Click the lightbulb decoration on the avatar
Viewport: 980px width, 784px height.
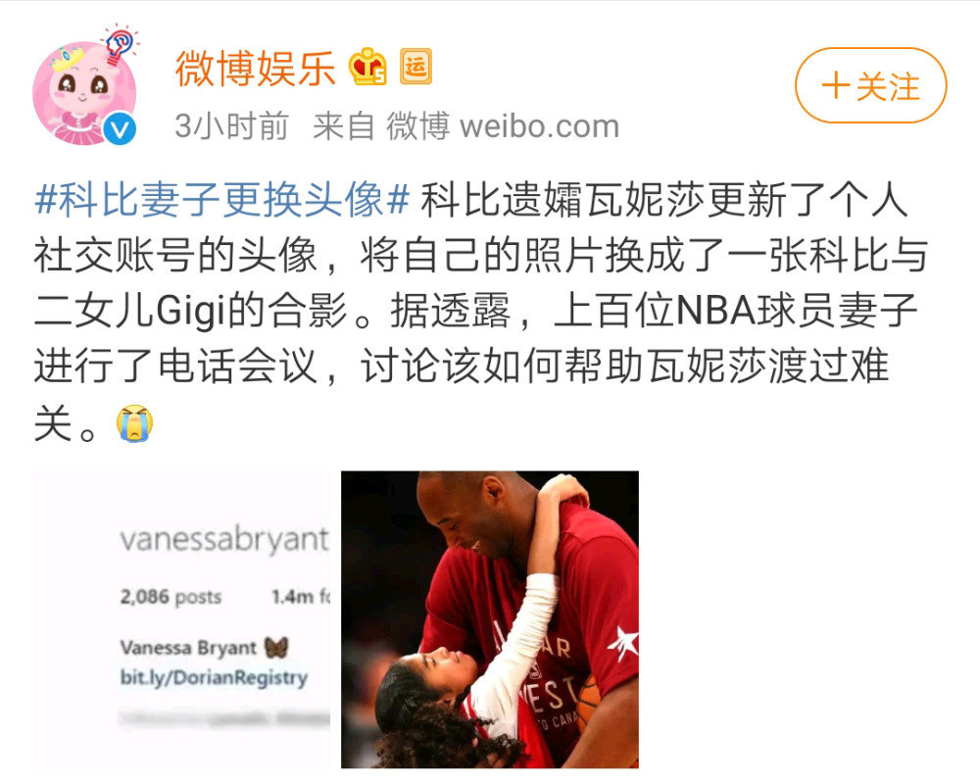120,43
